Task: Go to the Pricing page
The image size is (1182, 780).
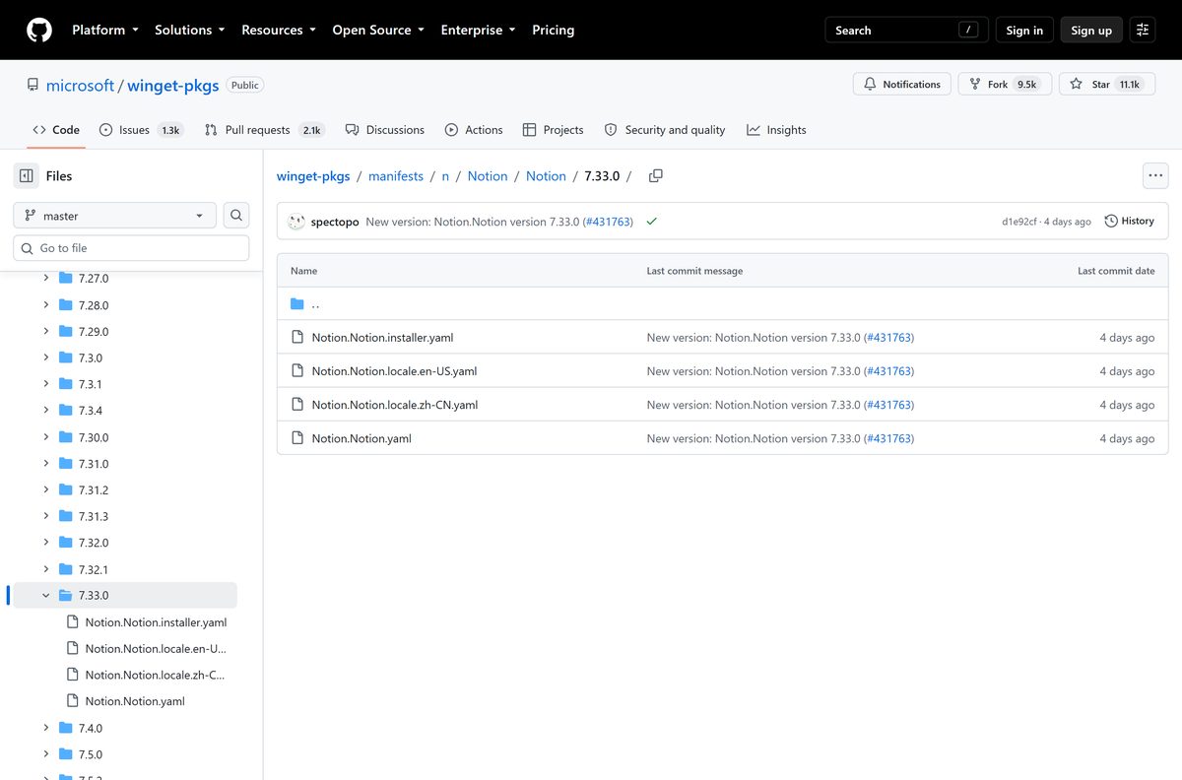Action: pyautogui.click(x=554, y=31)
